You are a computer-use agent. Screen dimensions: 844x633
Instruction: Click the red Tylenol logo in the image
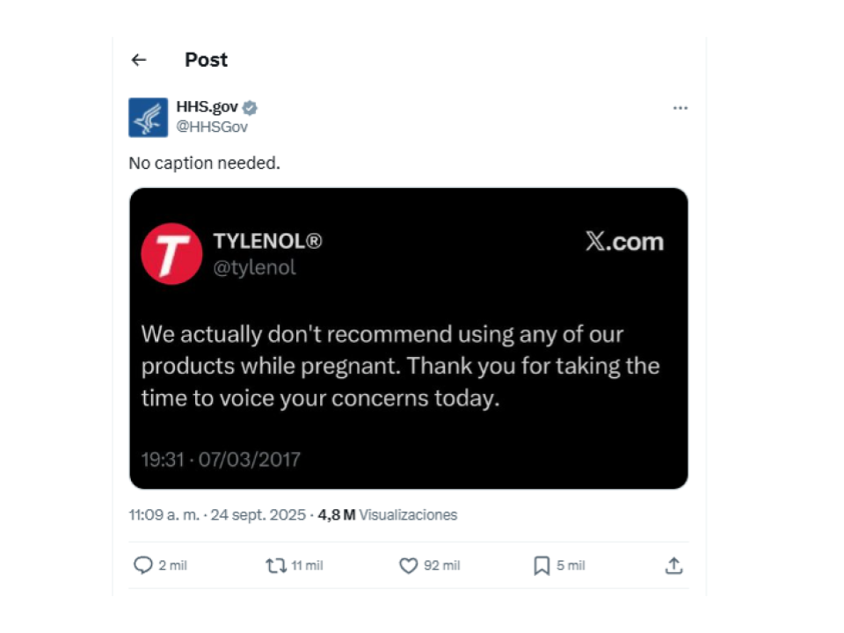[171, 254]
